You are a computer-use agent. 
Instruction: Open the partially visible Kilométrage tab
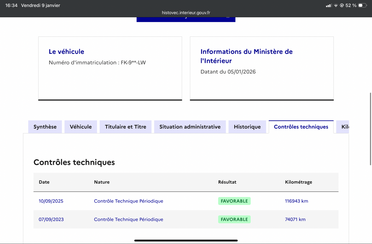(345, 127)
